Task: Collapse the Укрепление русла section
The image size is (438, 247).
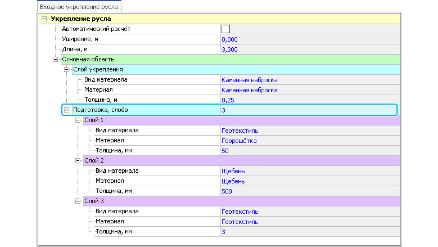Action: coord(44,19)
